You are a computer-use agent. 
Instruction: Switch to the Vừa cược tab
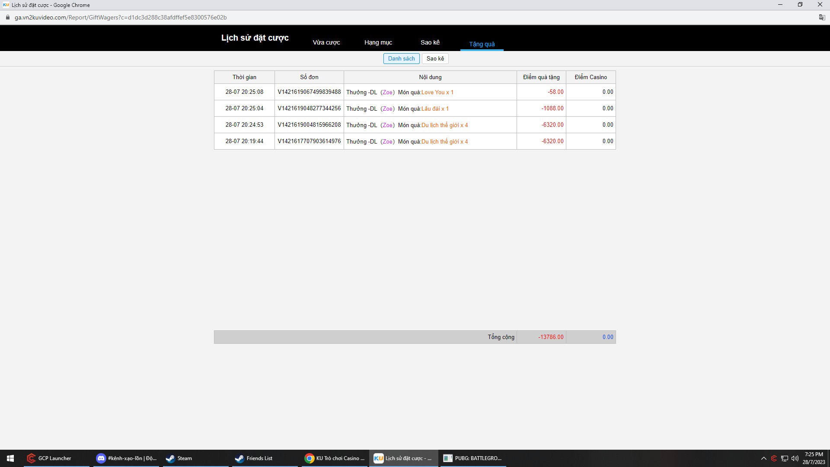tap(326, 42)
